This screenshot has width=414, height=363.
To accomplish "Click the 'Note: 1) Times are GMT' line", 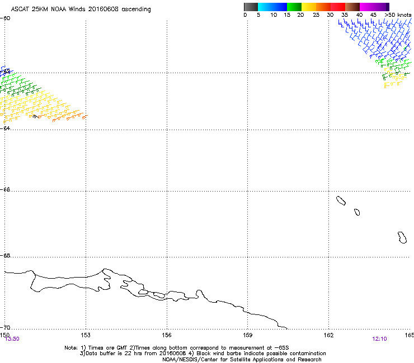I will (x=177, y=348).
